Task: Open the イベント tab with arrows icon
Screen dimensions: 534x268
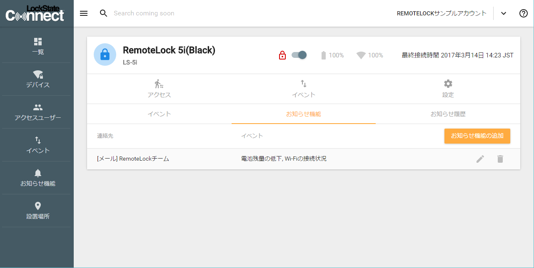Action: point(304,89)
